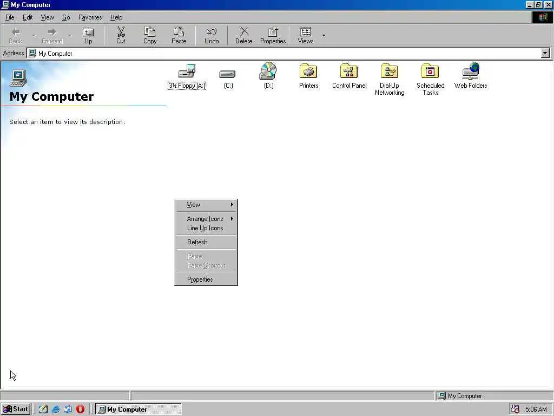Open the View menu in menu bar

tap(47, 17)
